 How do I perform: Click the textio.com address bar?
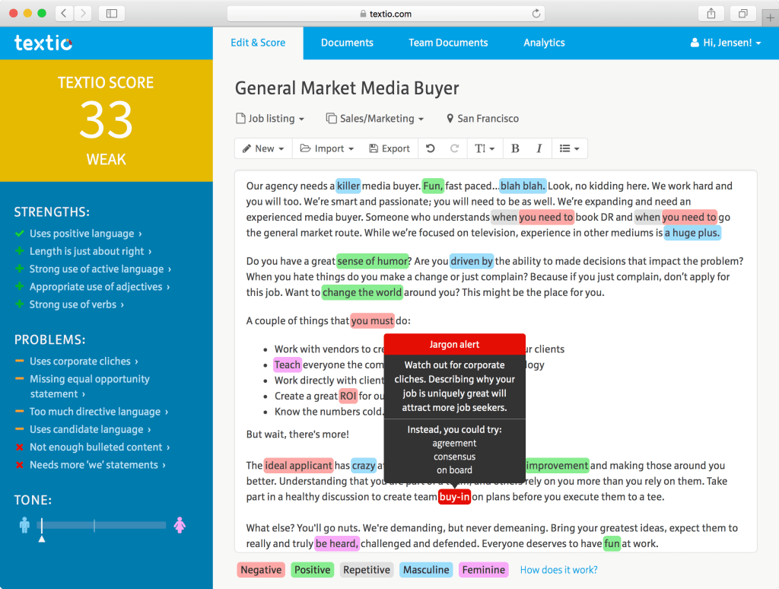tap(386, 14)
